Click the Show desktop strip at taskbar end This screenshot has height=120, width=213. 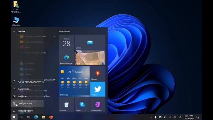(x=202, y=117)
